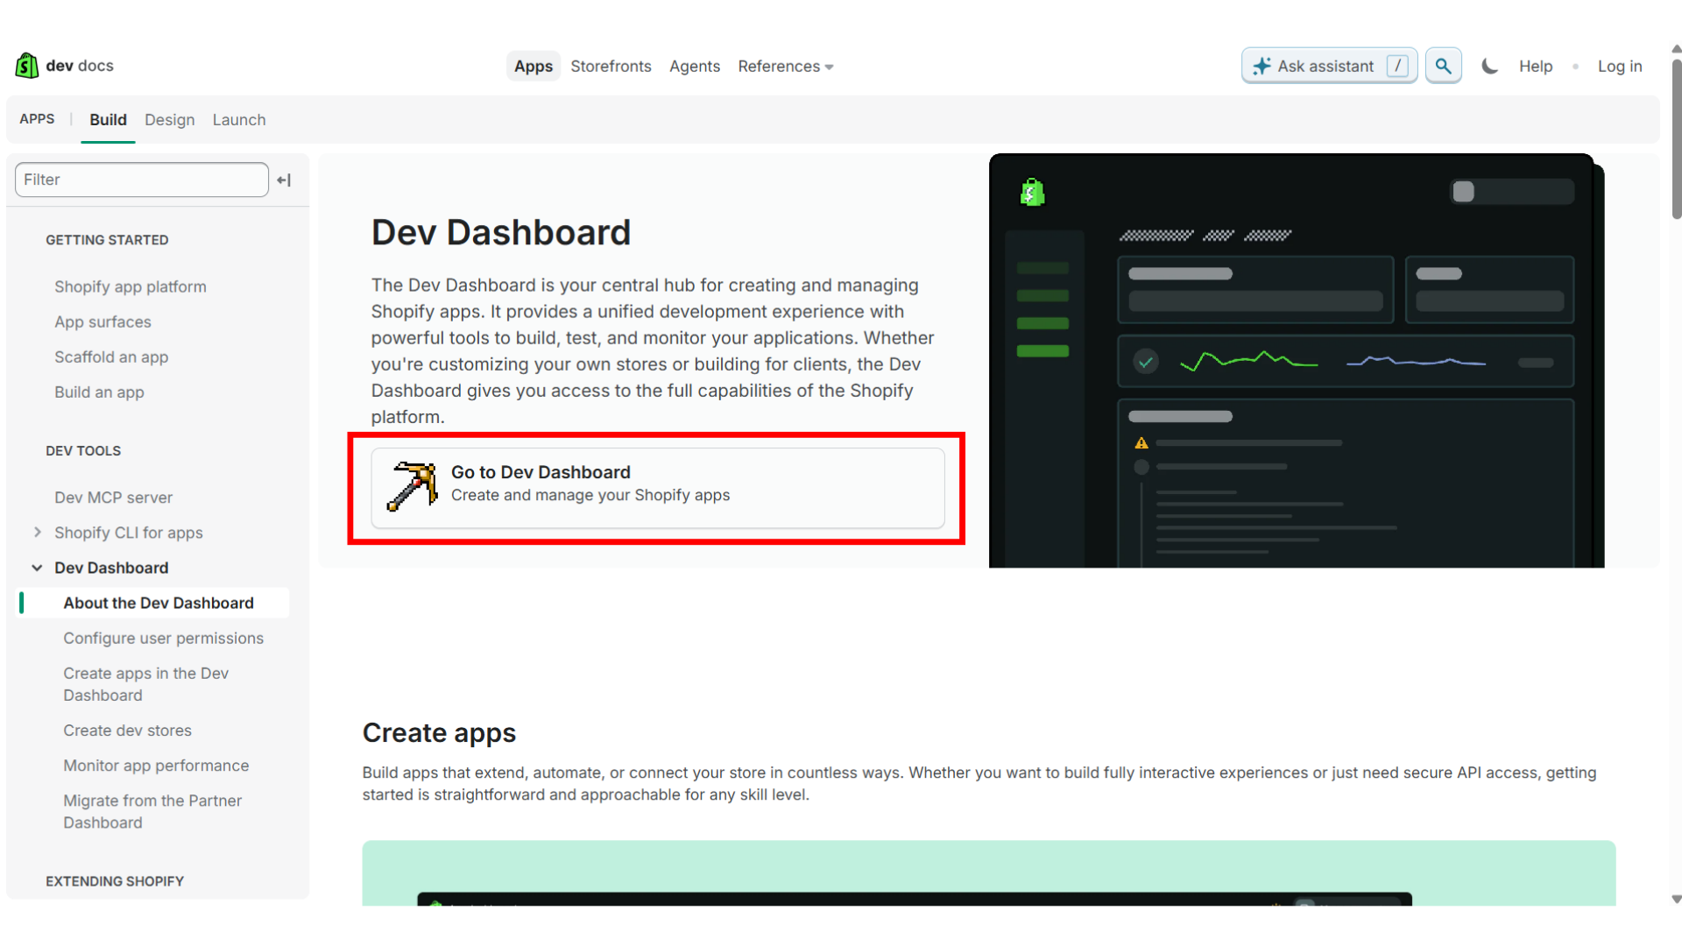The height and width of the screenshot is (946, 1682).
Task: Click the Dev Dashboard illustration image
Action: pos(1297,361)
